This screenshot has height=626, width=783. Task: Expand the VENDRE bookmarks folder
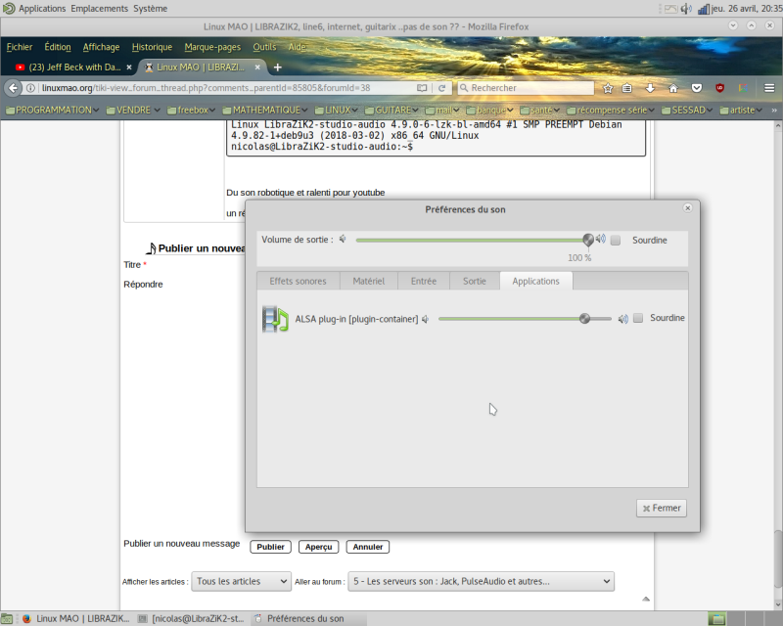133,110
